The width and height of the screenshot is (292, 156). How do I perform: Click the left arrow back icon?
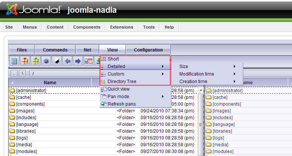67,61
